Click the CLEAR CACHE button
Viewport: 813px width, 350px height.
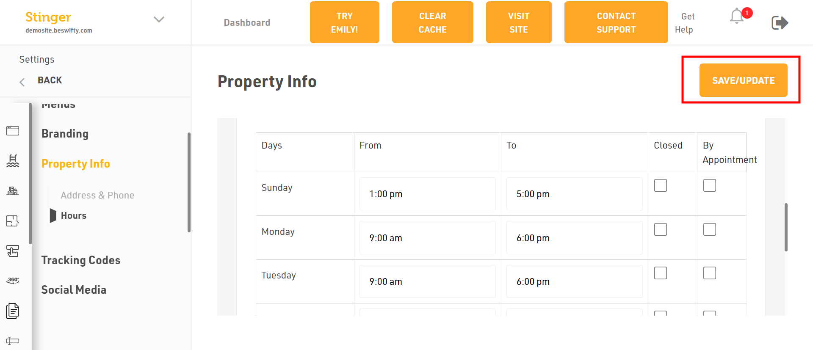[432, 22]
